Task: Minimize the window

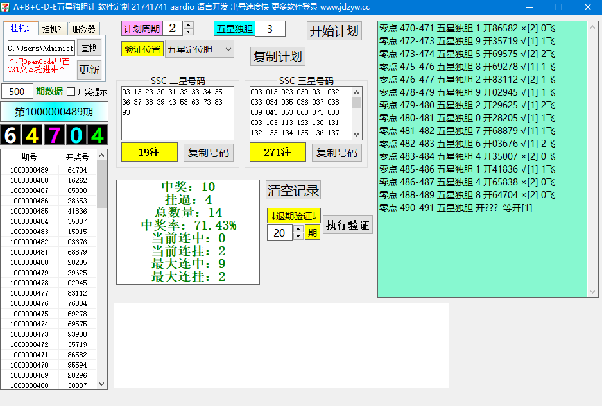Action: [529, 7]
